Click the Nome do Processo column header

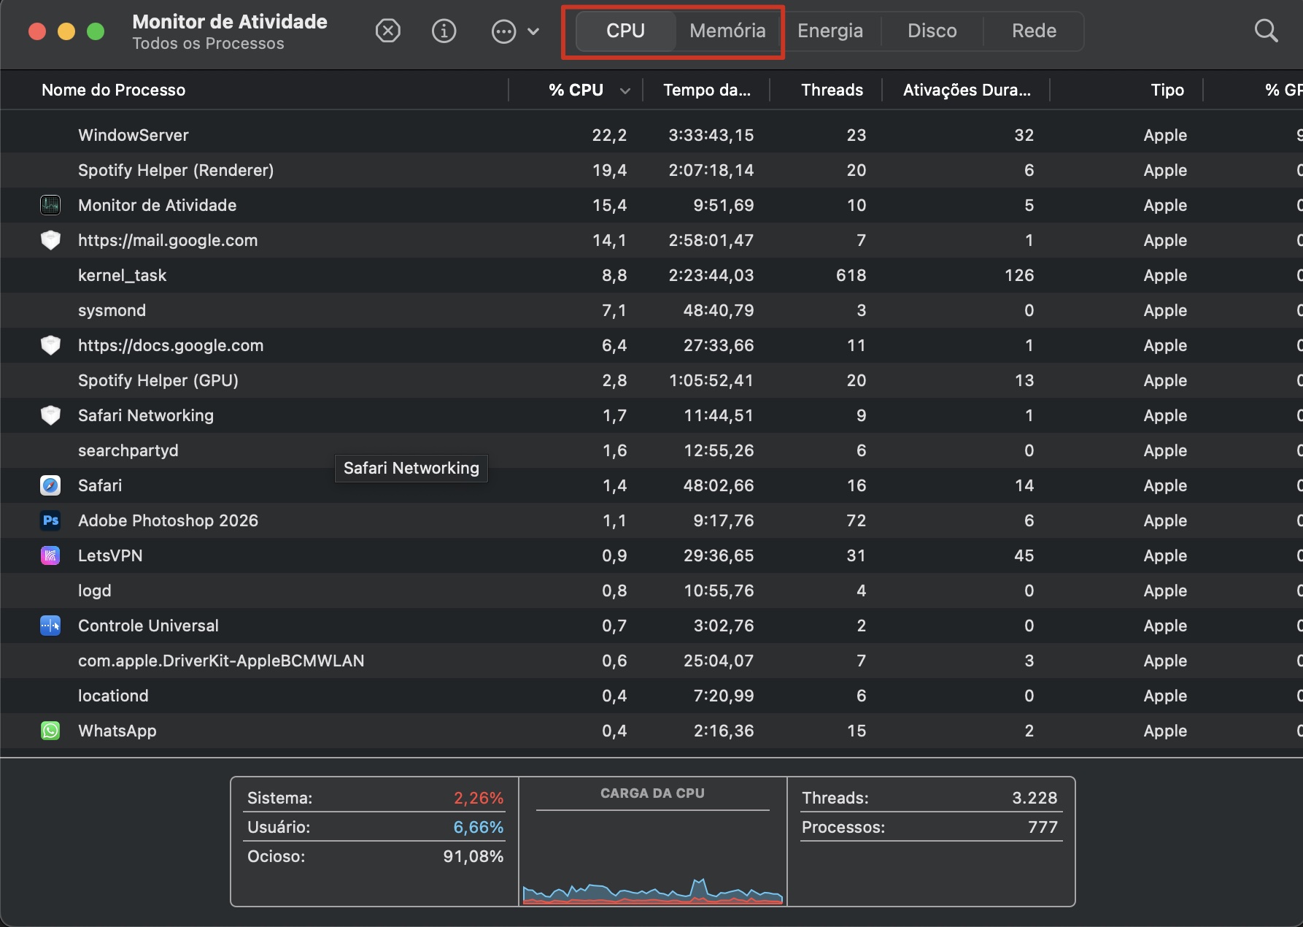[113, 89]
